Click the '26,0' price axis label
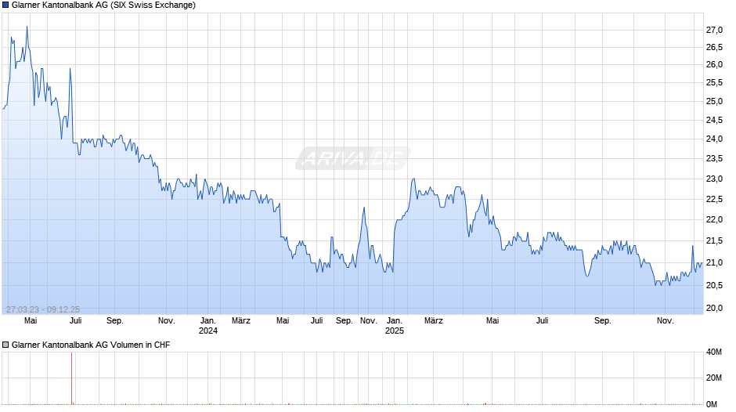 pos(714,65)
